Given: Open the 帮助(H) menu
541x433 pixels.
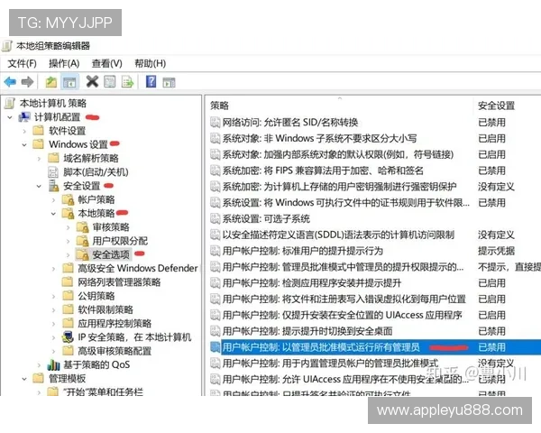Looking at the screenshot, I should coord(150,63).
